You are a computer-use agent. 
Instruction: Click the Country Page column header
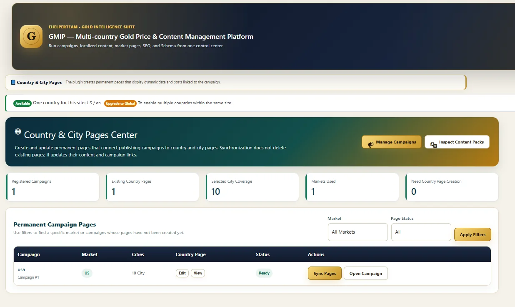[191, 254]
